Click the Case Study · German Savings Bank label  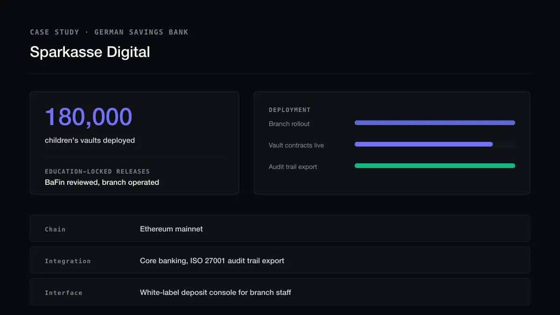pyautogui.click(x=109, y=32)
